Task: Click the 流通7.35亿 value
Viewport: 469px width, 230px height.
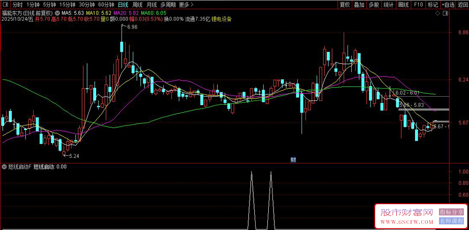Action: (197, 19)
